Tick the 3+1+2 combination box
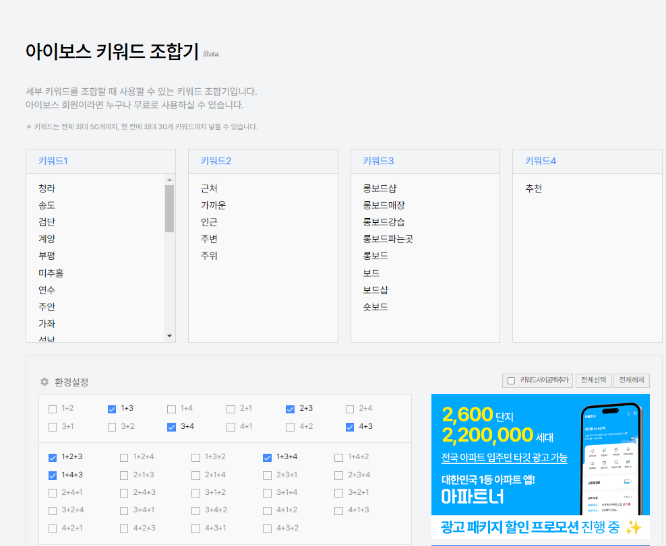The height and width of the screenshot is (546, 666). pos(195,493)
